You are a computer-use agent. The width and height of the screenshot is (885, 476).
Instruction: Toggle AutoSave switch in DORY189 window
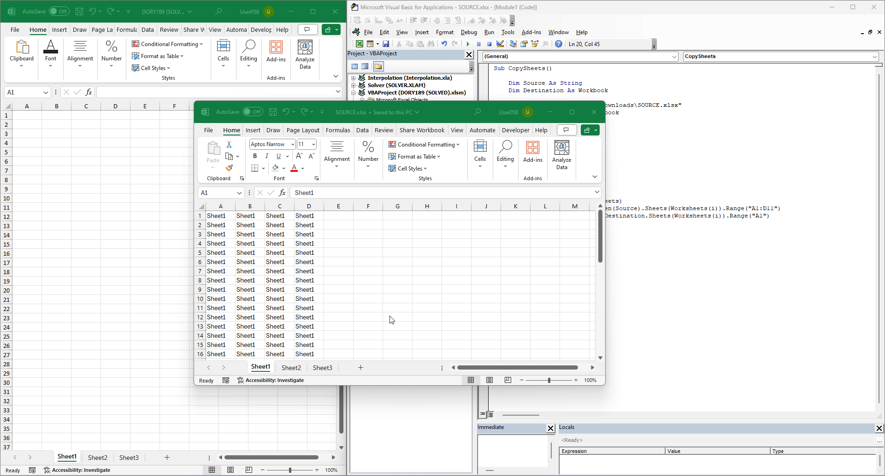(x=59, y=12)
